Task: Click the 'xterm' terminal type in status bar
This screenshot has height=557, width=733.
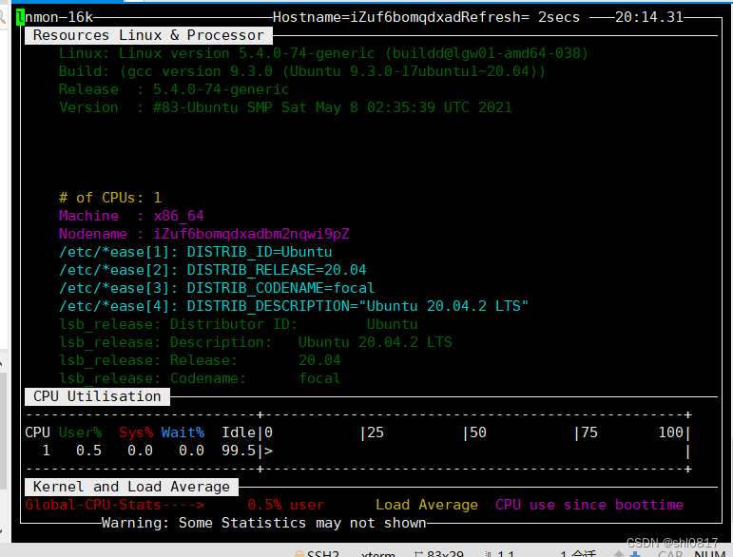Action: coord(377,554)
